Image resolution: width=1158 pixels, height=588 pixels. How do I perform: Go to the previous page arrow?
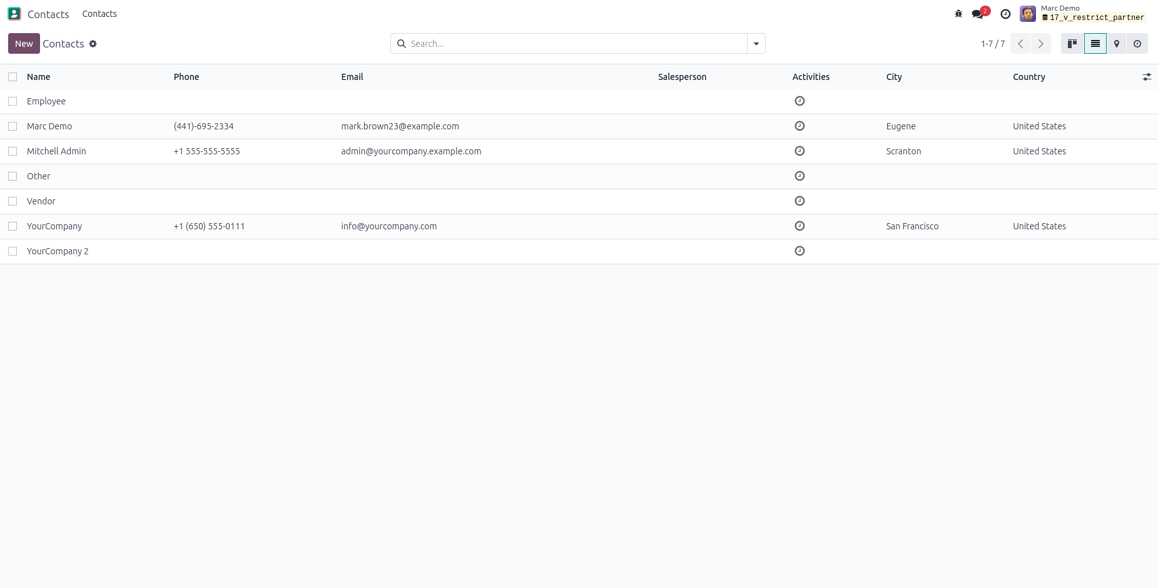[1020, 44]
